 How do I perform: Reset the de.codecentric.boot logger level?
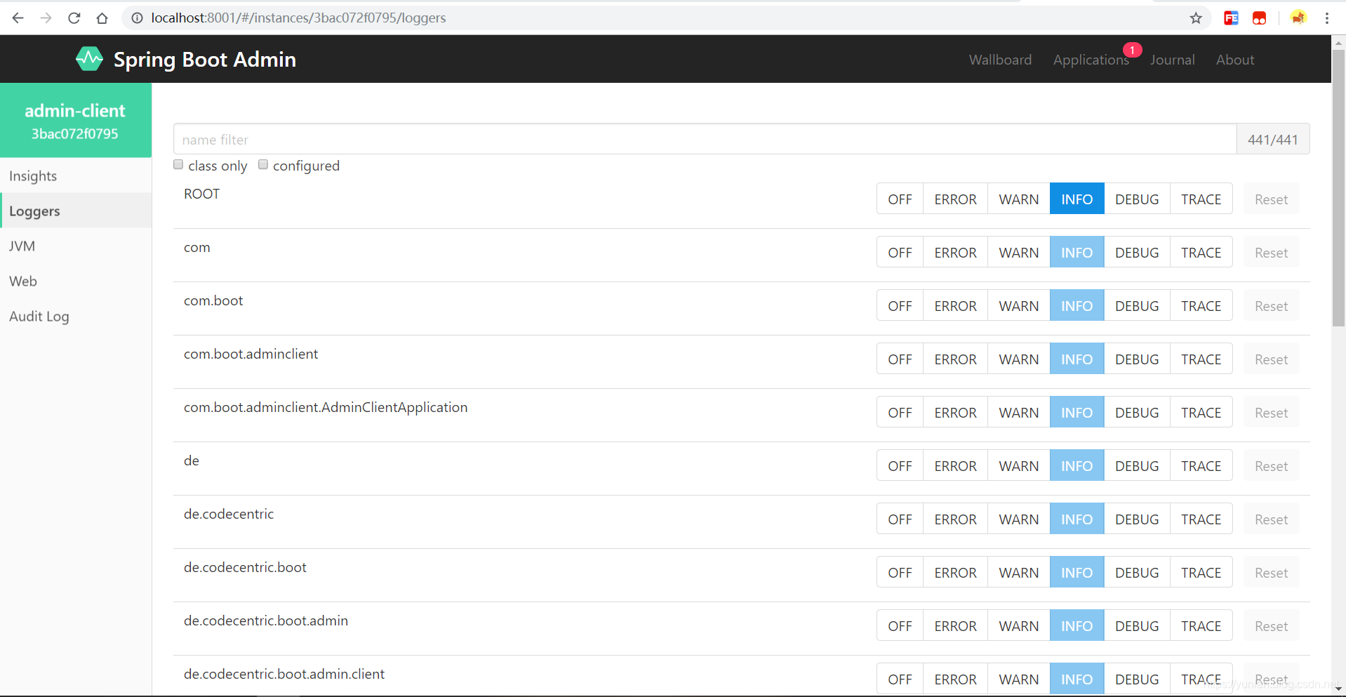(1271, 572)
